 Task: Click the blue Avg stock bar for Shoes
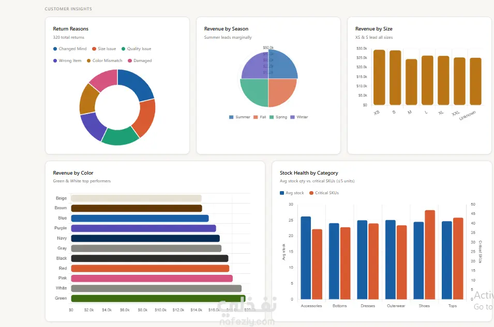(418, 260)
